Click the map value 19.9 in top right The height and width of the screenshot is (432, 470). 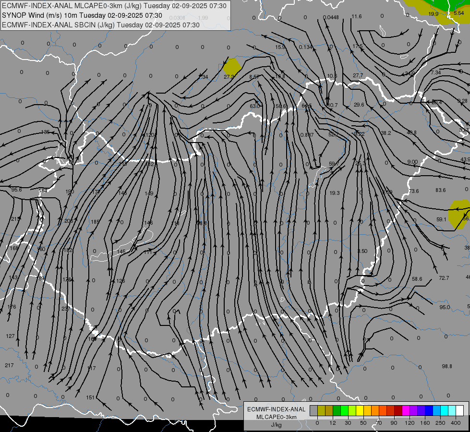pos(434,14)
